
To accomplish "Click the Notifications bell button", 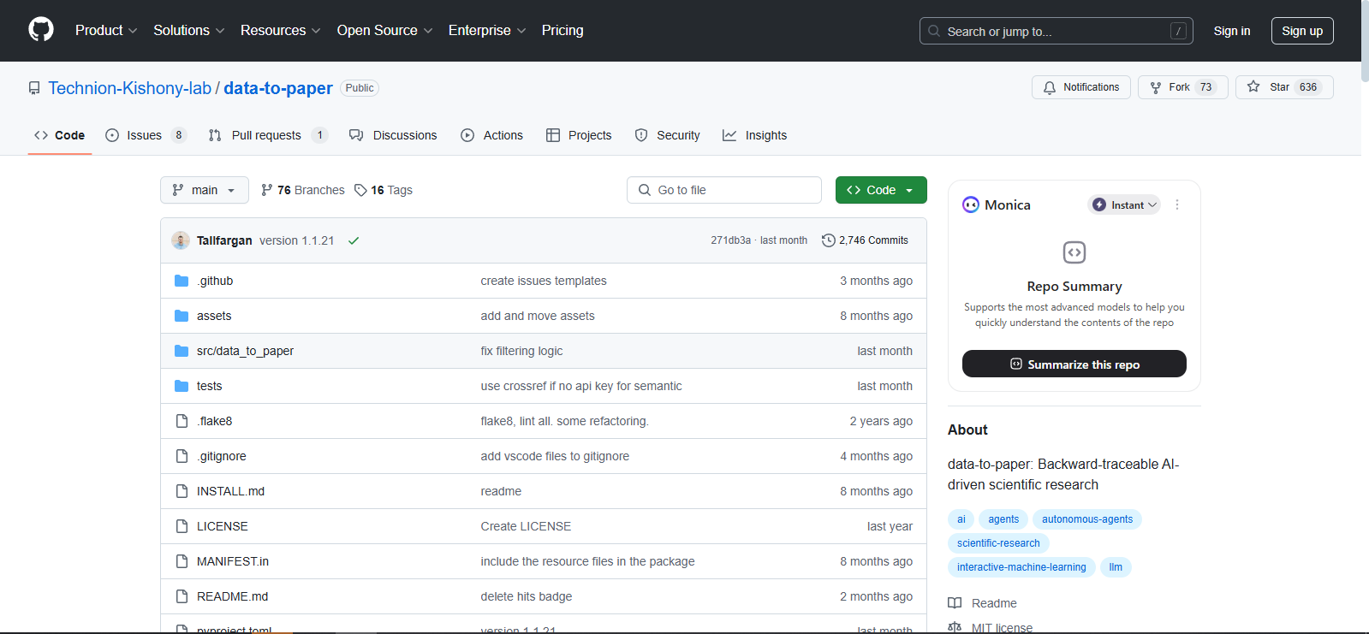I will point(1080,87).
